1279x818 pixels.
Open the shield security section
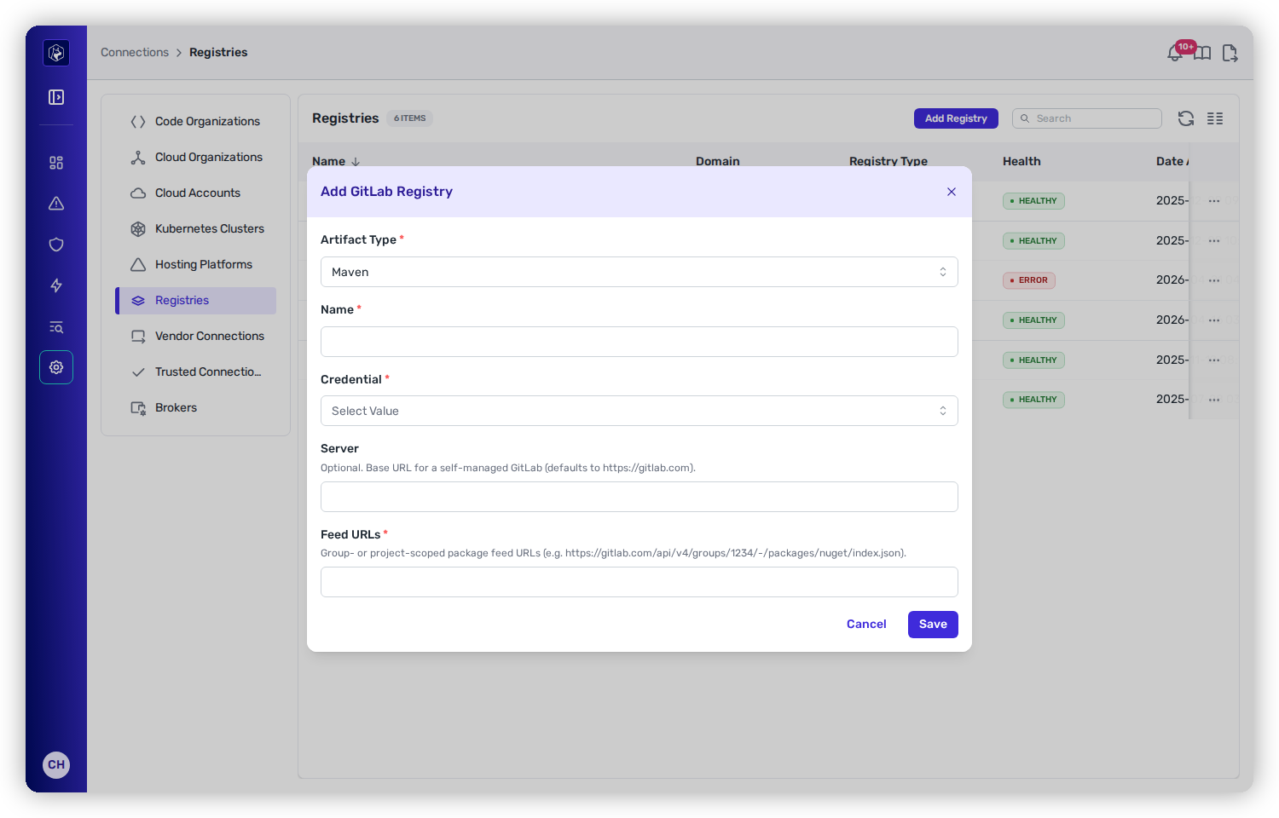(x=56, y=245)
